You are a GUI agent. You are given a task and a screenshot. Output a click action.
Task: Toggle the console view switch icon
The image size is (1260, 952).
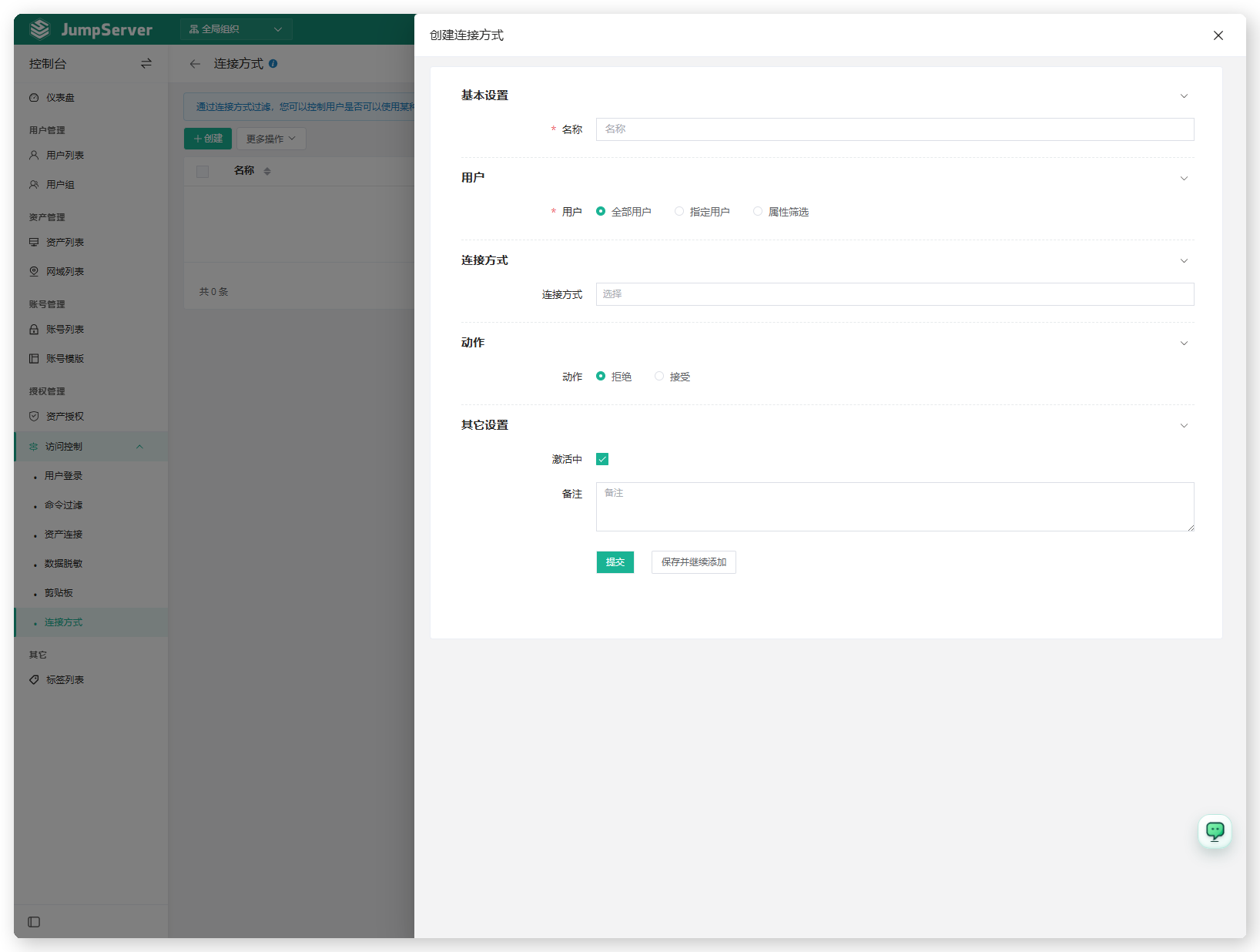[x=146, y=64]
